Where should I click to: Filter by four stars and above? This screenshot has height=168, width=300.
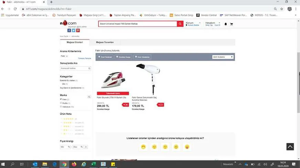point(72,123)
